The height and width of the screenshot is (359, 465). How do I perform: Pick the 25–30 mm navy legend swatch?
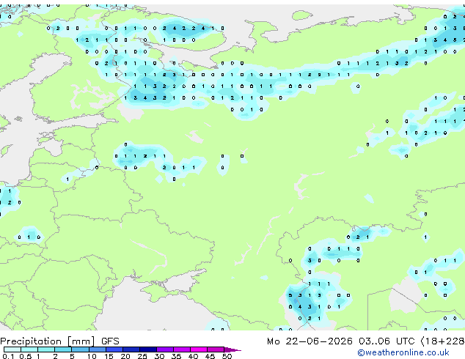148,349
